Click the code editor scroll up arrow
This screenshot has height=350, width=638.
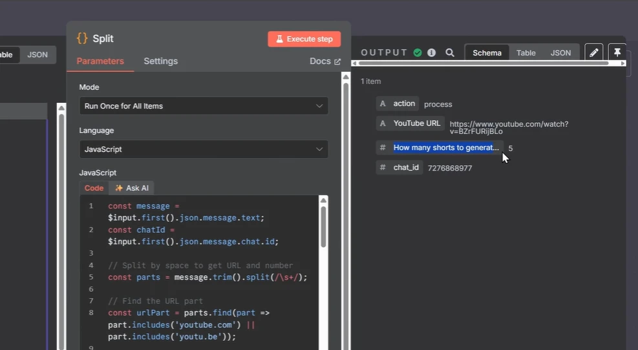[x=323, y=200]
